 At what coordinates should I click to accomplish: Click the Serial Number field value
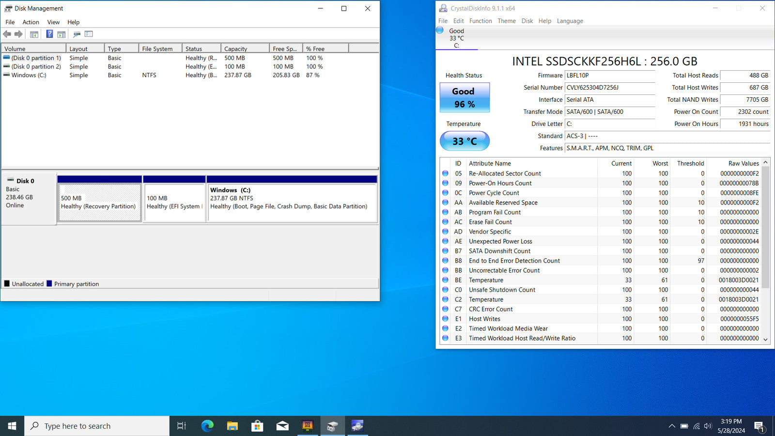pyautogui.click(x=610, y=88)
